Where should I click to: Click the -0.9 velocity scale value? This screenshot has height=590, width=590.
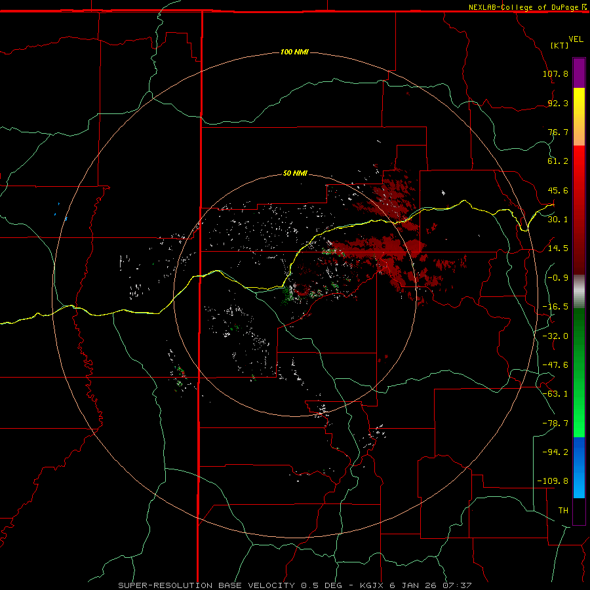coord(558,277)
